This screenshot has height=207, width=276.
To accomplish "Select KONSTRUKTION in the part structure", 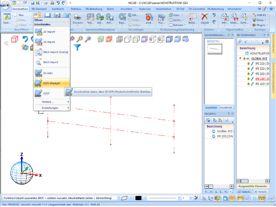I will (260, 53).
